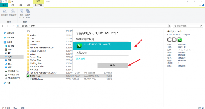Click the quick access properties checkmark icon
Screen dimensions: 205x109
(6, 2)
